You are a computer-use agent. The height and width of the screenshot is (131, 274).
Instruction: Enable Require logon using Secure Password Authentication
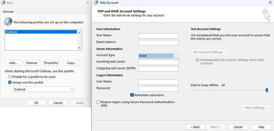pyautogui.click(x=98, y=102)
